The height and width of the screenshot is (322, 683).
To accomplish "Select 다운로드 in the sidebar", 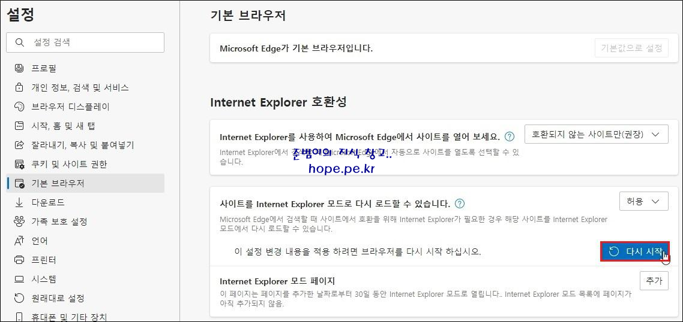I will pyautogui.click(x=85, y=202).
